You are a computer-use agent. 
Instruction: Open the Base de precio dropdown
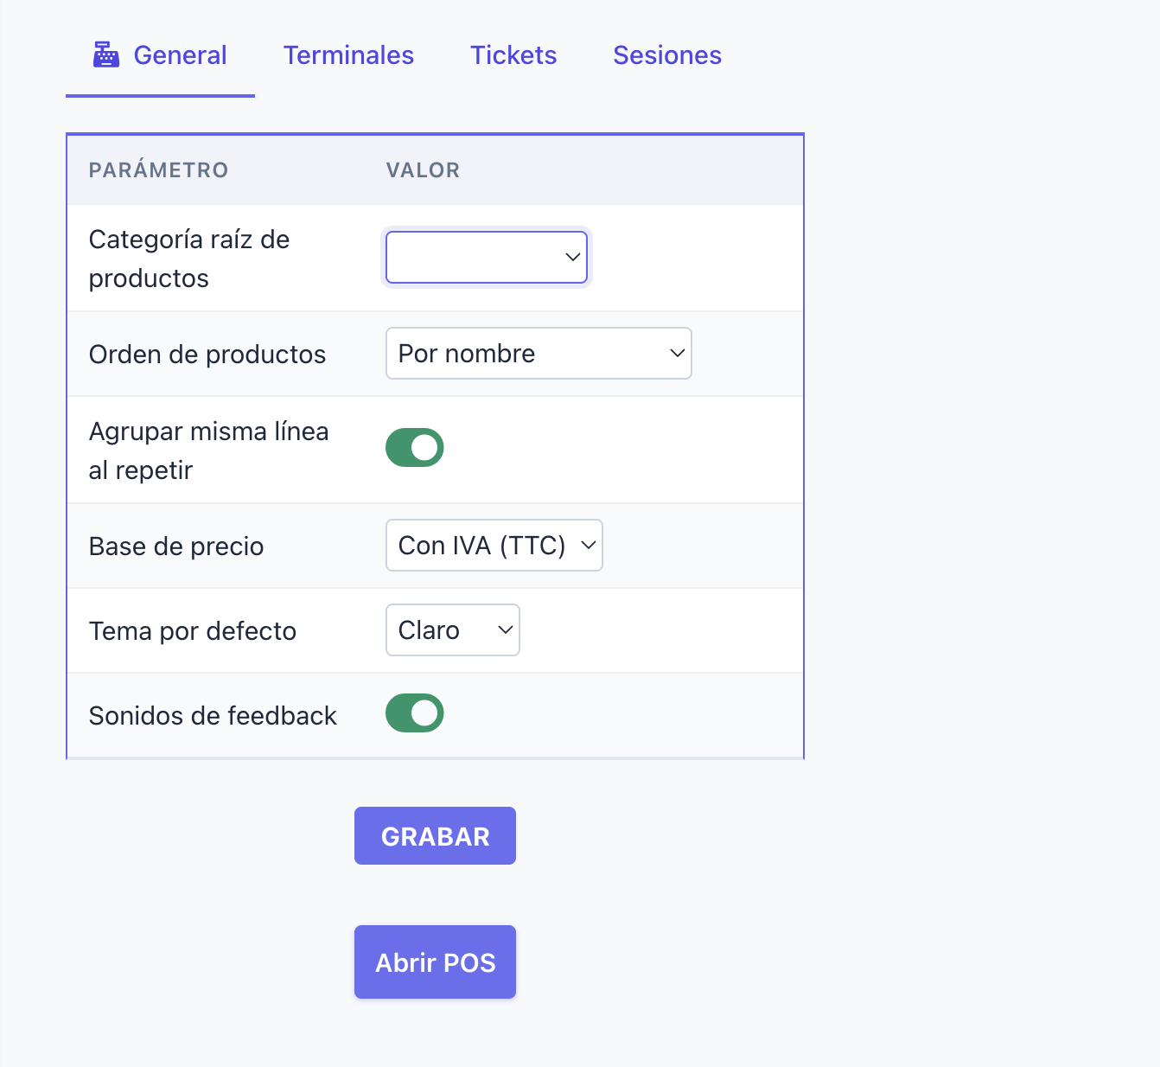click(x=494, y=546)
